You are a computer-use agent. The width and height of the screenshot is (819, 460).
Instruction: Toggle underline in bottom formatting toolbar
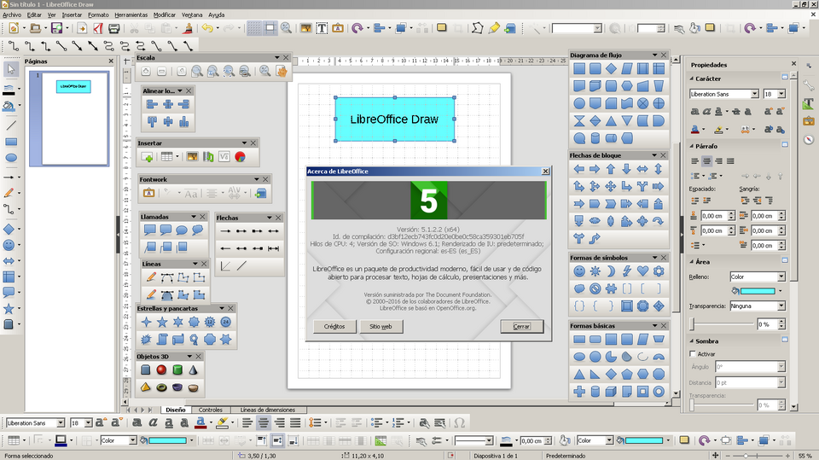coord(169,423)
